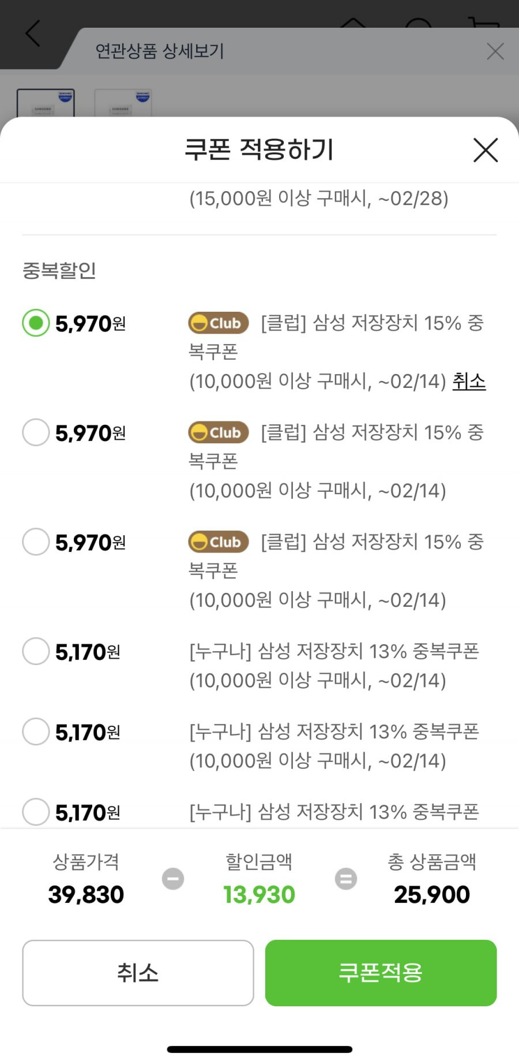This screenshot has width=519, height=1064.
Task: Open the second product thumbnail behind the sheet
Action: point(123,103)
